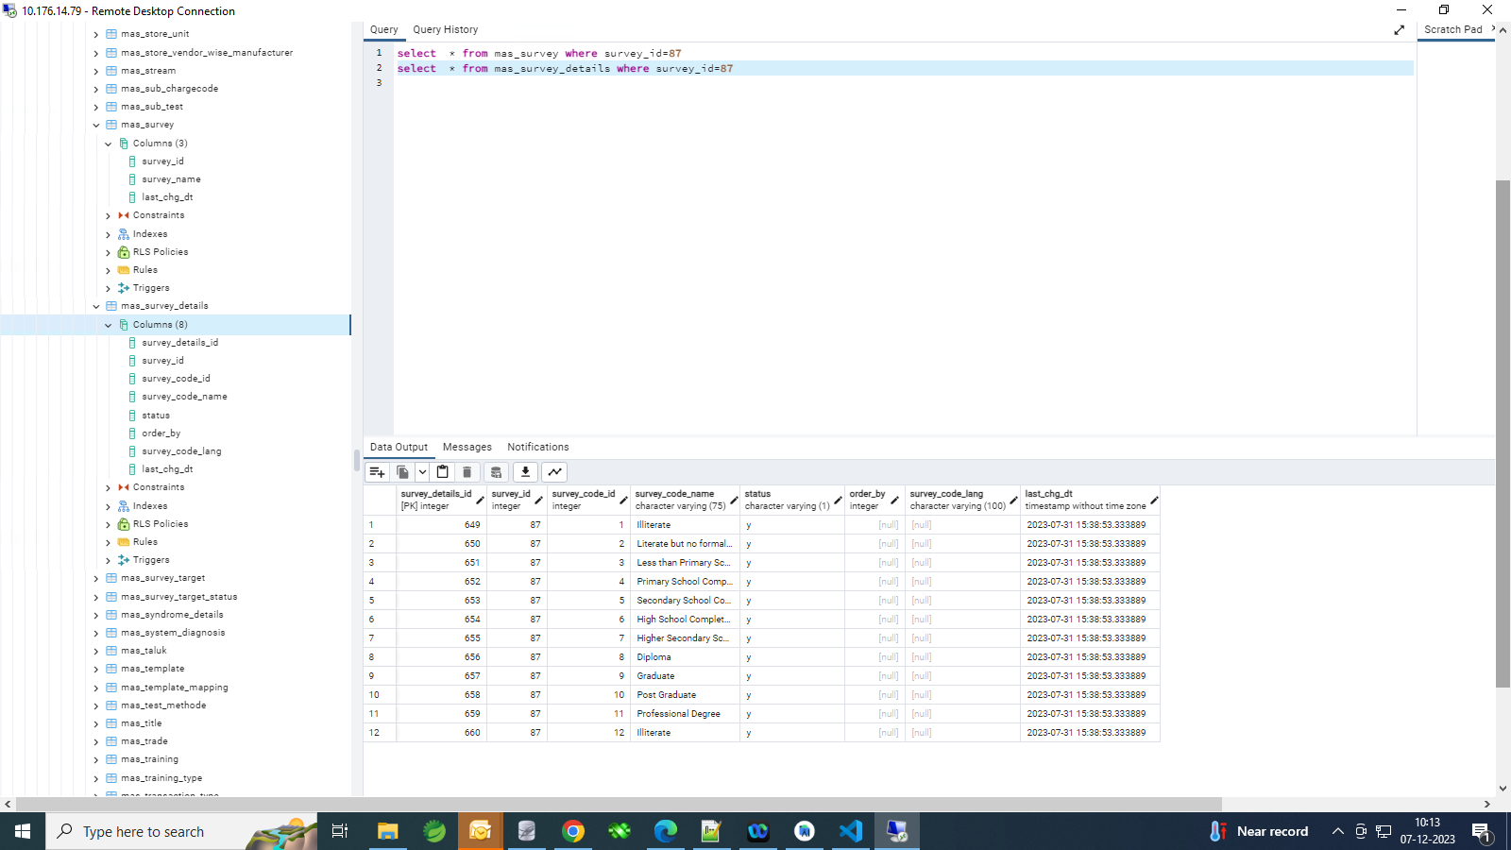This screenshot has height=850, width=1511.
Task: Select result row number 5
Action: point(380,601)
